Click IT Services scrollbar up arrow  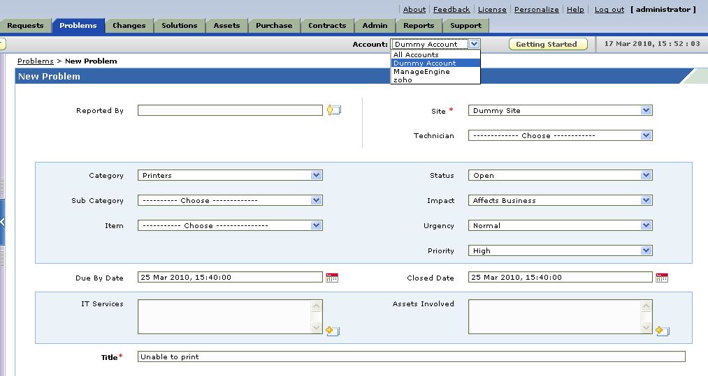point(317,306)
